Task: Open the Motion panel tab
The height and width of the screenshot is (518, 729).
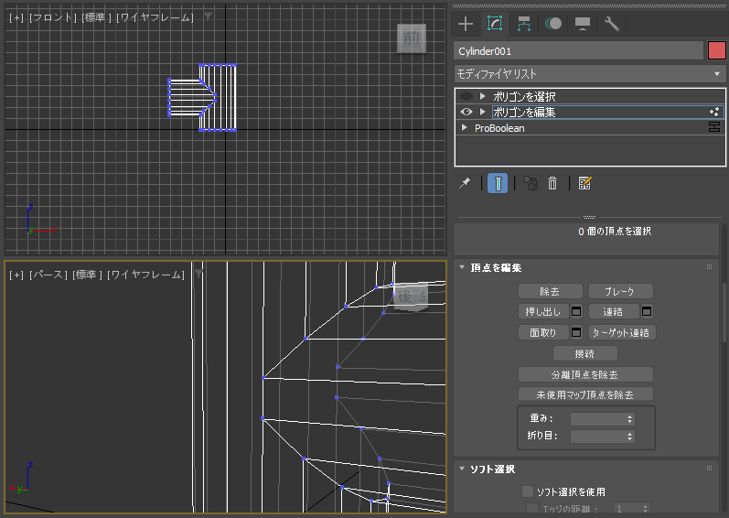Action: click(x=553, y=23)
